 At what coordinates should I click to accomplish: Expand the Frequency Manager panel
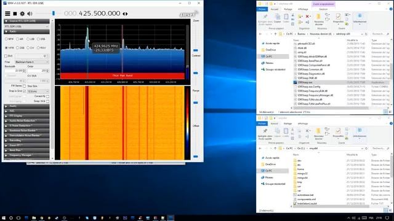(26, 155)
